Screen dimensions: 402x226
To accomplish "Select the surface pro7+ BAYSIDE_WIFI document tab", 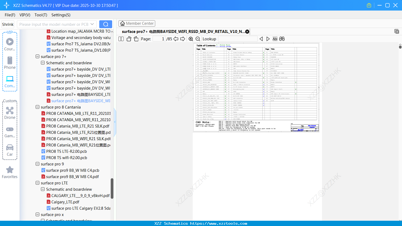I will [183, 32].
